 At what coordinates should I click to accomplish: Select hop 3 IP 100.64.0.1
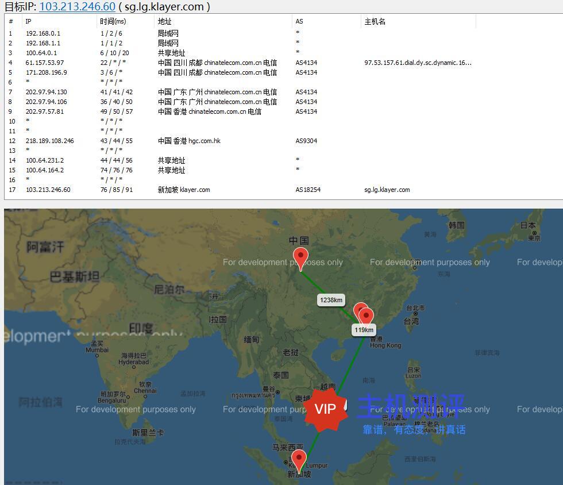(41, 53)
